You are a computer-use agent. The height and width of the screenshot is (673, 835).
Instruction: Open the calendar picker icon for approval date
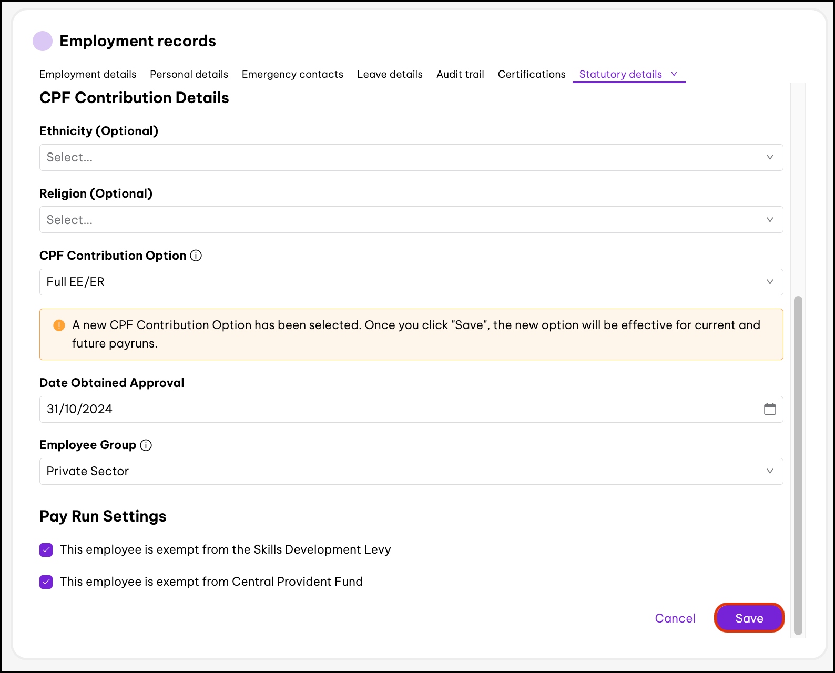(769, 409)
